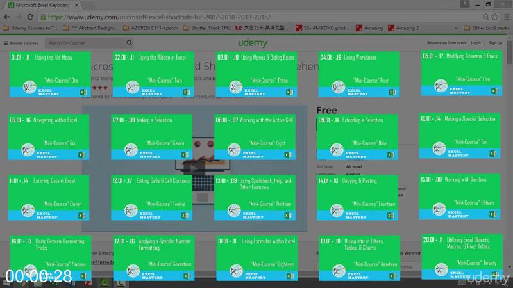This screenshot has width=513, height=288.
Task: Select Applying a Specific Number Formatting card
Action: pos(154,259)
